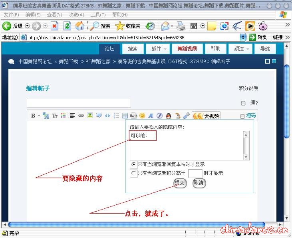
Task: Click the wrench tools icon in editor
Action: (186, 116)
